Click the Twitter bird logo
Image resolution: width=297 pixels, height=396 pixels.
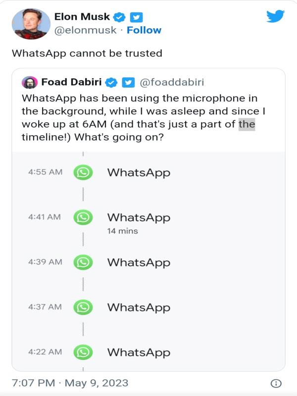275,16
